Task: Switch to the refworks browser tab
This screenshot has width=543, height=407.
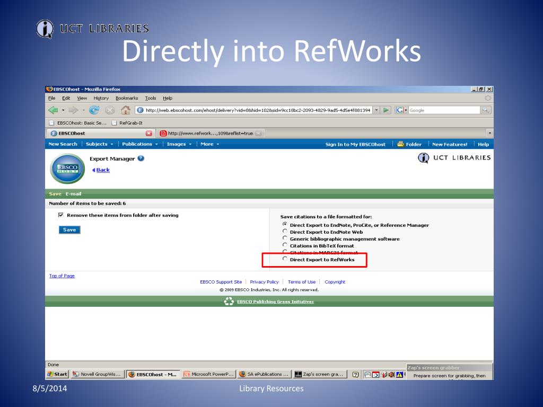Action: [x=211, y=133]
